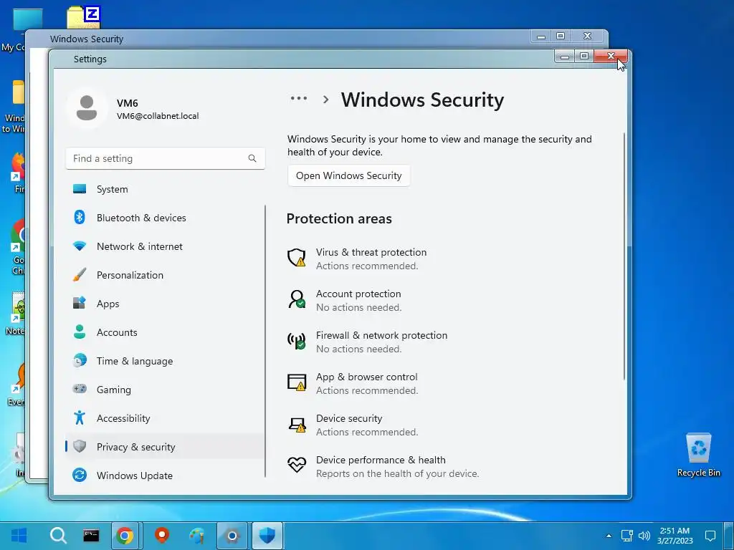Click the App & browser control window icon
Viewport: 734px width, 550px height.
(296, 382)
